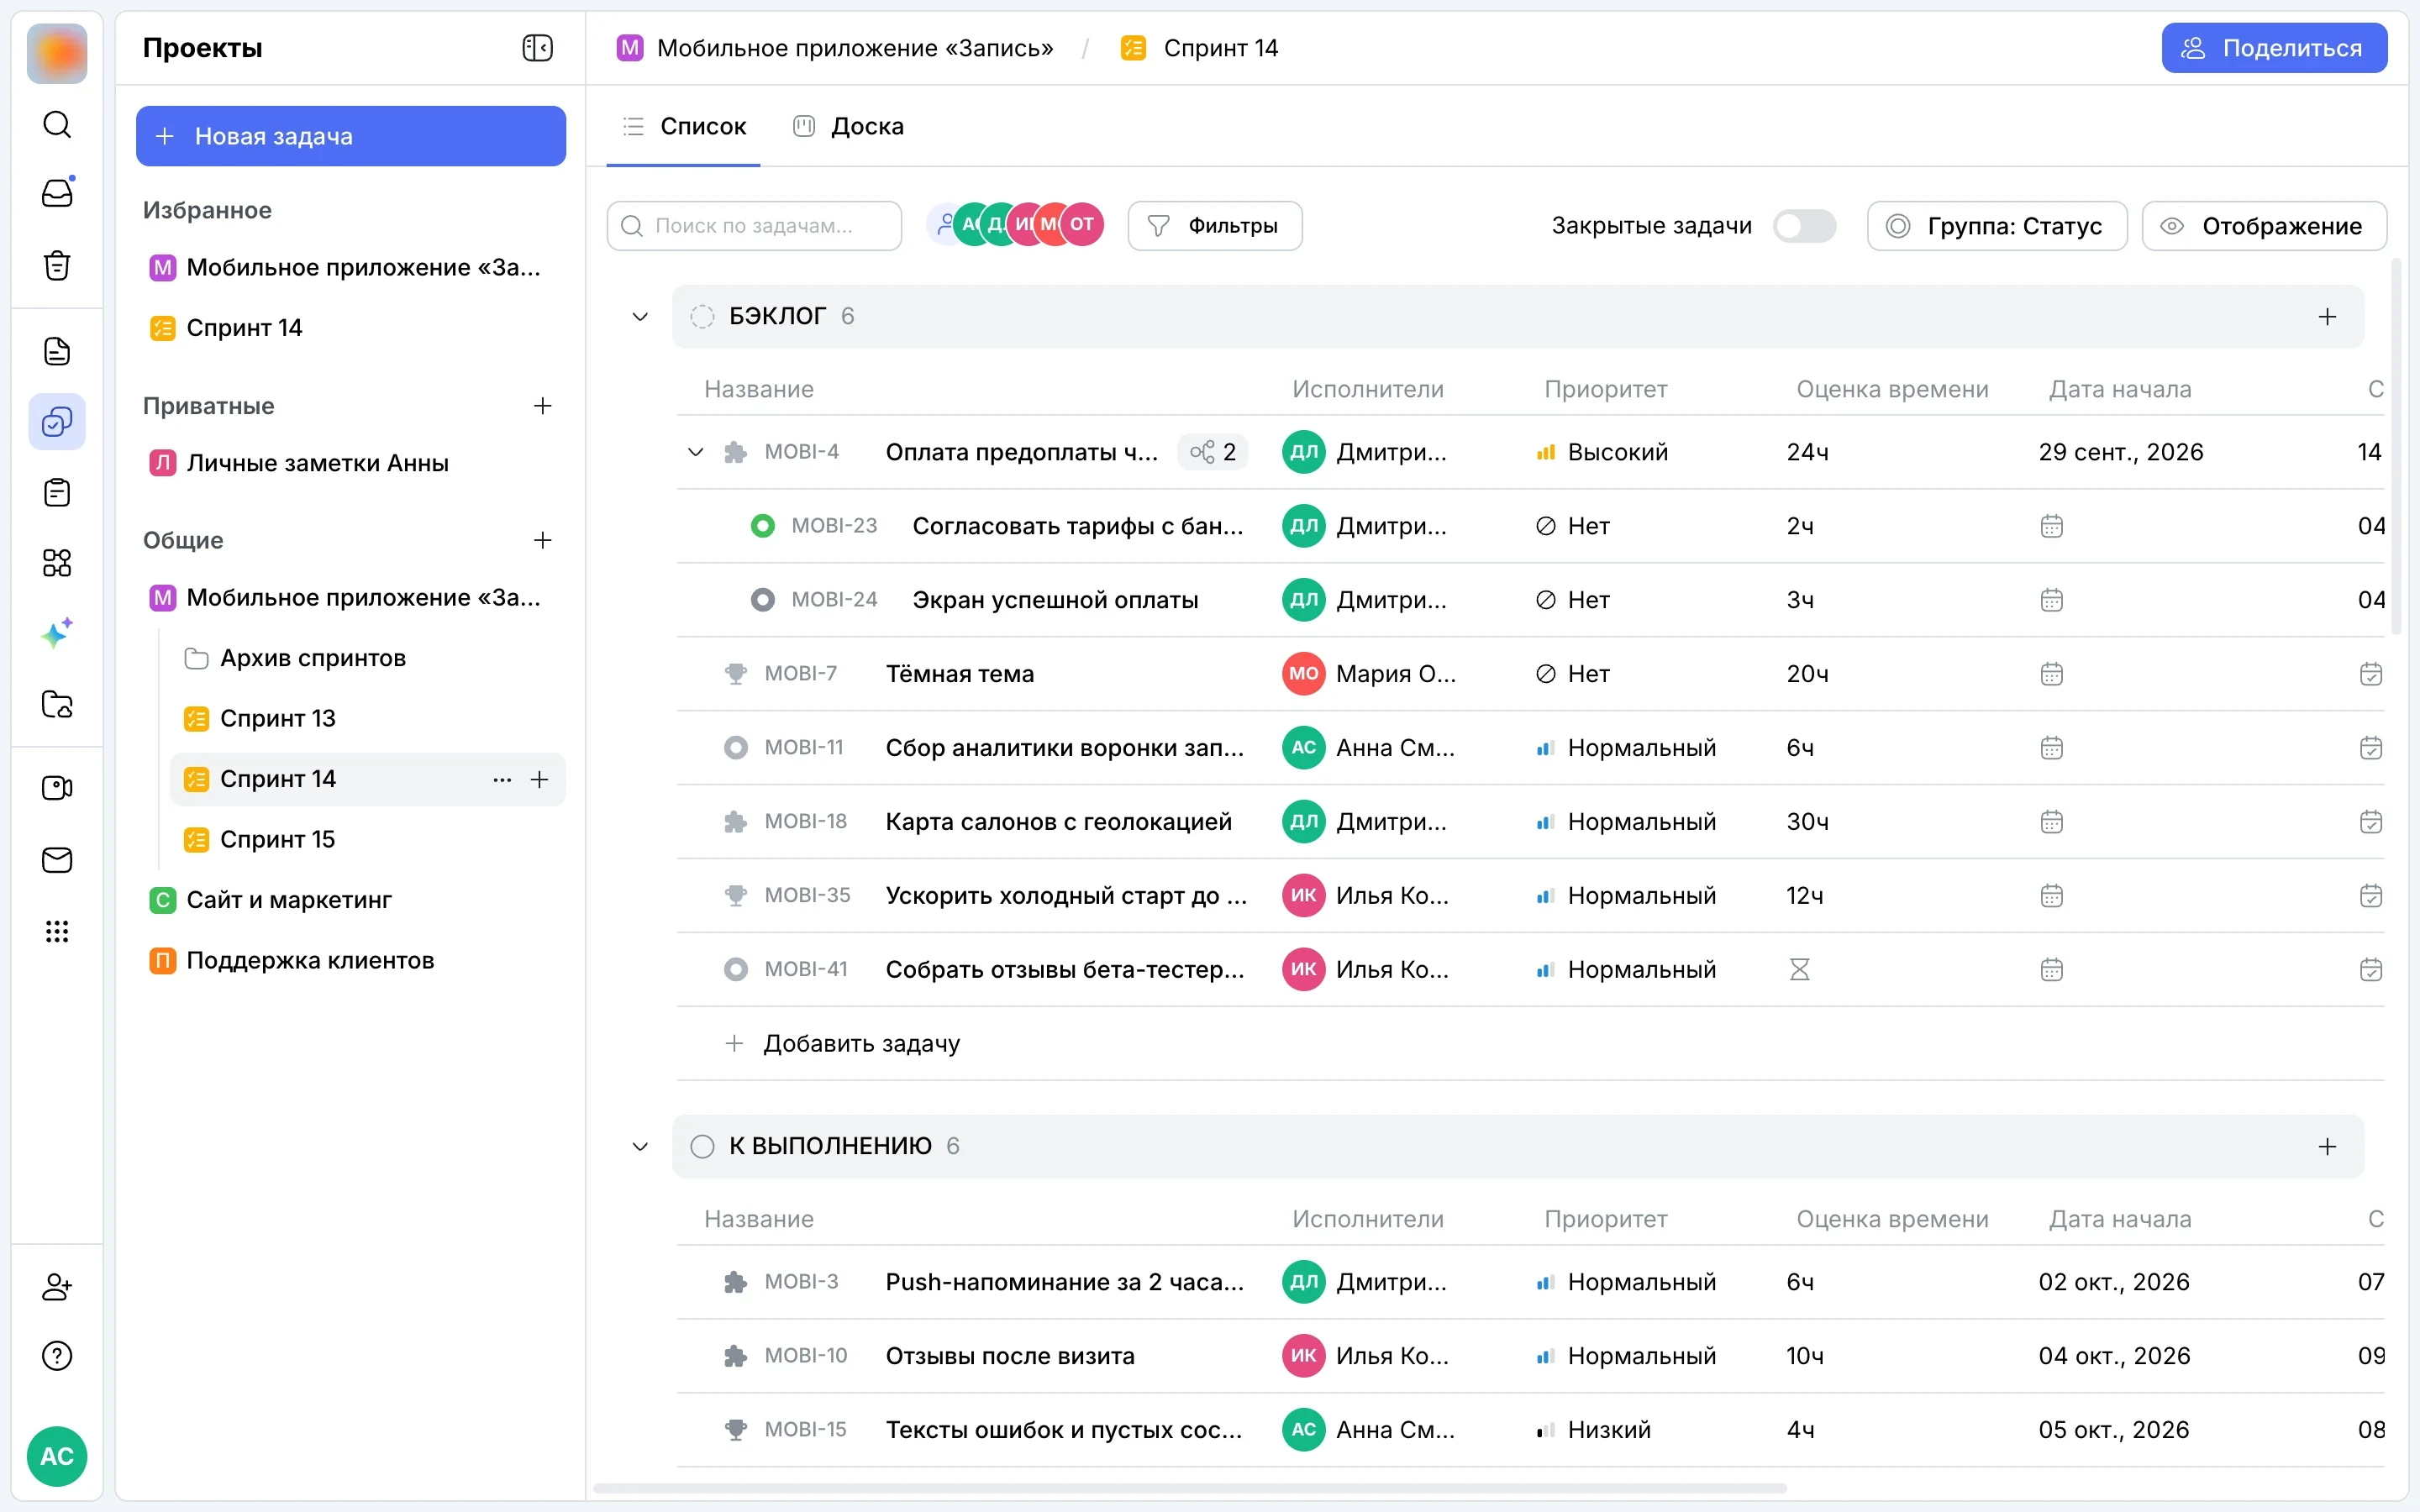Click the invite user icon
This screenshot has height=1512, width=2420.
click(57, 1286)
